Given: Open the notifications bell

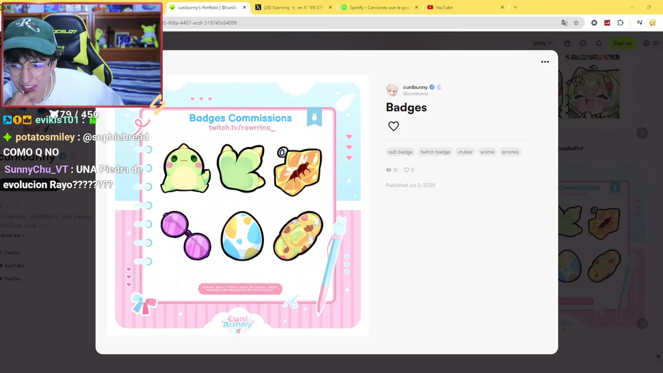Looking at the screenshot, I should point(599,43).
